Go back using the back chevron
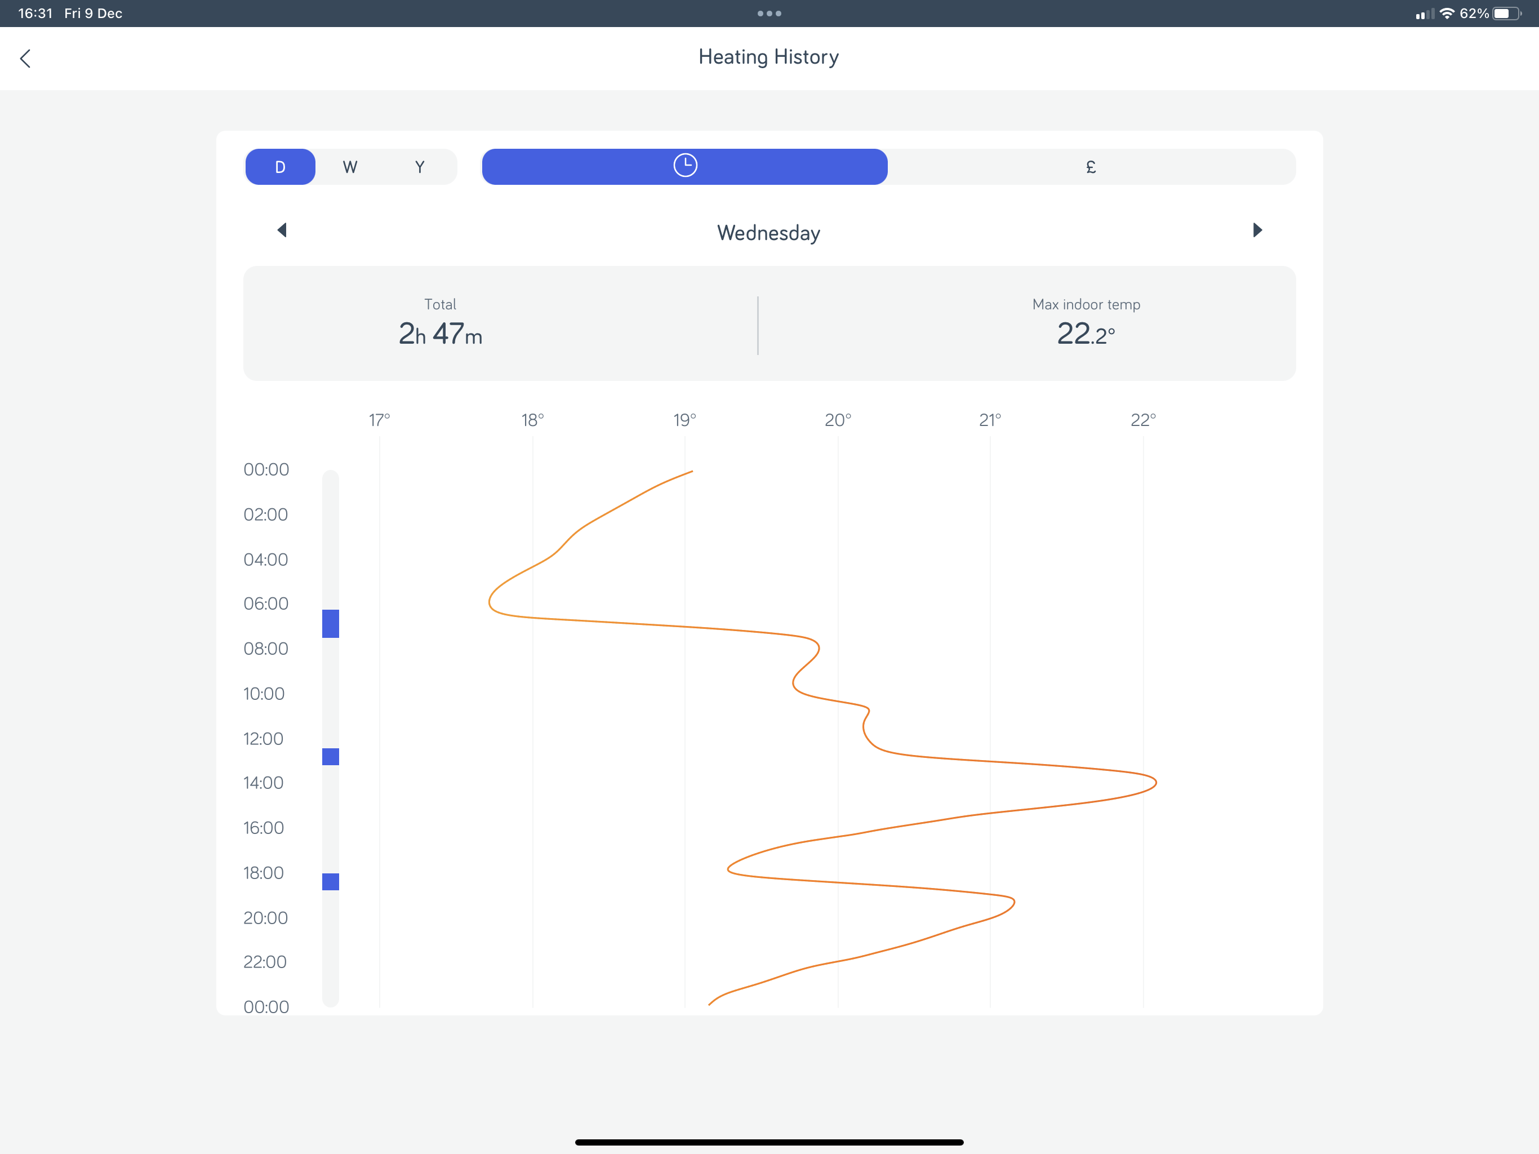The height and width of the screenshot is (1154, 1539). (x=26, y=59)
